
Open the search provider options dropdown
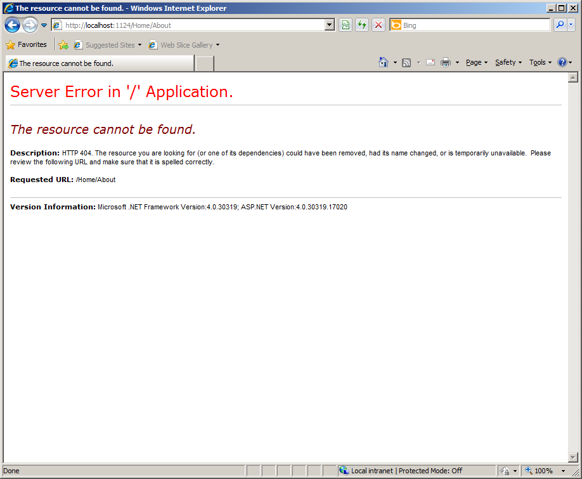[x=571, y=25]
